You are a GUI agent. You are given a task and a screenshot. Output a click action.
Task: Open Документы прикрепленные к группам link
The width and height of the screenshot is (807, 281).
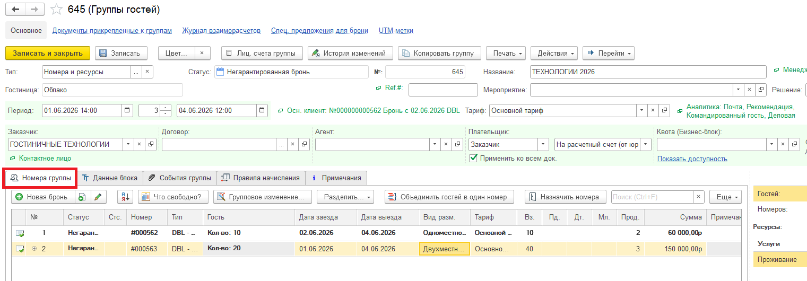click(x=112, y=31)
